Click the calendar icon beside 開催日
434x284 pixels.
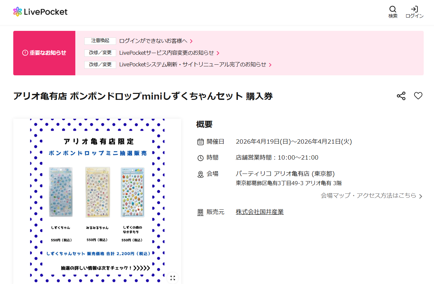[200, 141]
